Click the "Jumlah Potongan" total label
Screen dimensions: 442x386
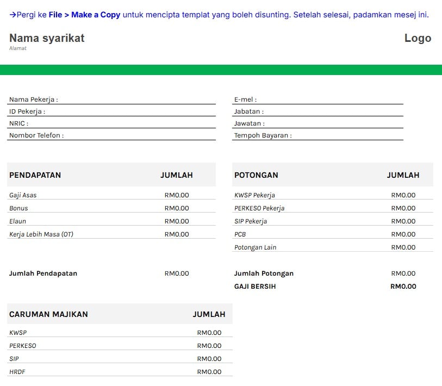264,273
